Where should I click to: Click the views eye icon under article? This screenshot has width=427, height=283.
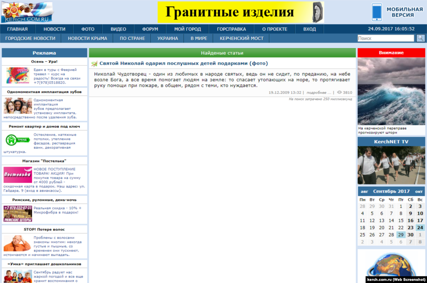pos(339,92)
